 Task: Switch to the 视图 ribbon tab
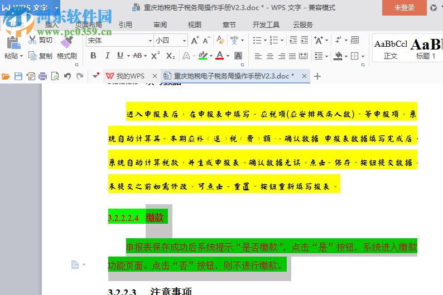point(195,25)
